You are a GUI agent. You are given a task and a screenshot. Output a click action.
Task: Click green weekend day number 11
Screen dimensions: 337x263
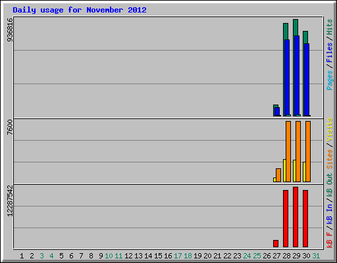click(x=118, y=256)
